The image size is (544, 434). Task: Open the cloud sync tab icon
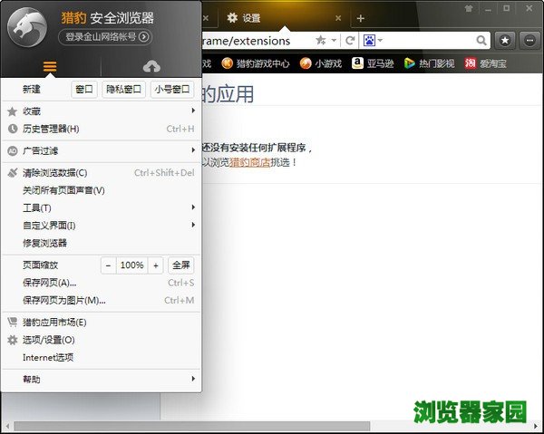tap(151, 67)
